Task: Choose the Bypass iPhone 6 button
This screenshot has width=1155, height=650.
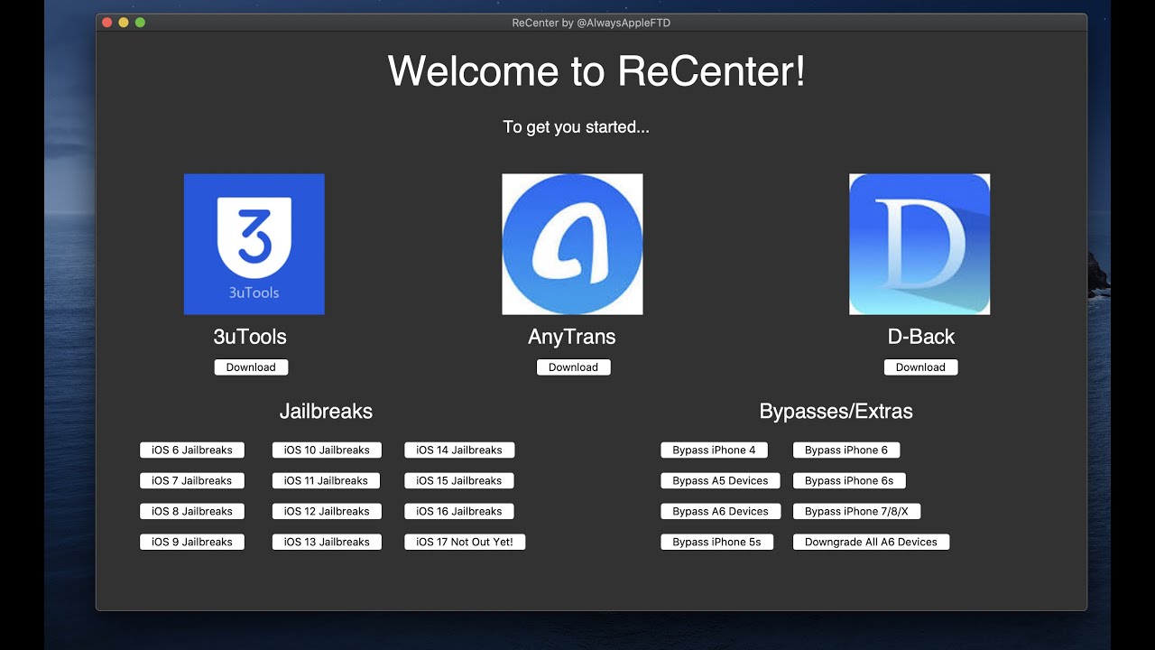Action: point(846,450)
